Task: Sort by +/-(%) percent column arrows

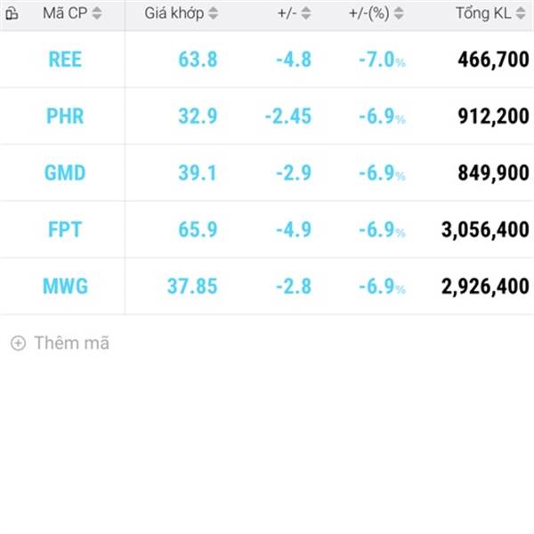Action: [x=399, y=13]
